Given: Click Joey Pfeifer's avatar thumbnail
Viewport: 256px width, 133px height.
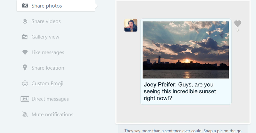Looking at the screenshot, I should click(x=131, y=25).
